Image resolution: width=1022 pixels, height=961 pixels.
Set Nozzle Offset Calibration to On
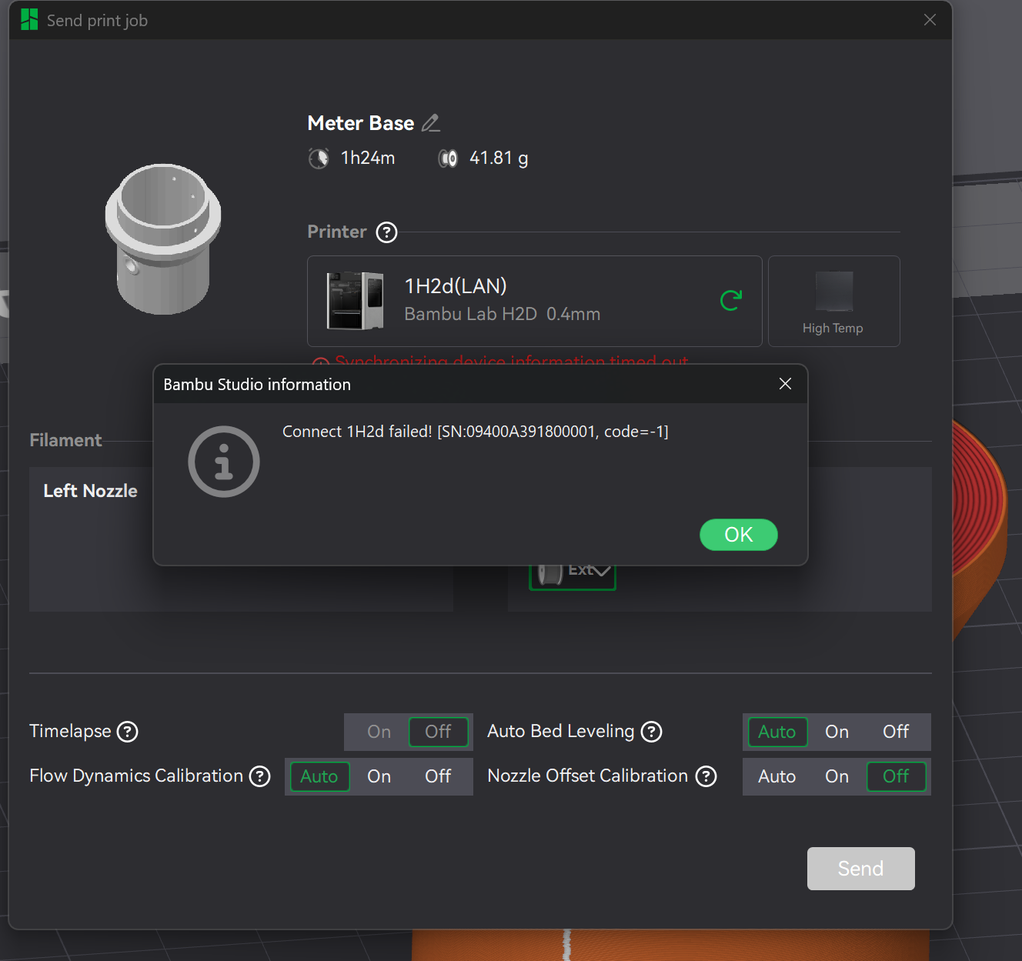pyautogui.click(x=837, y=776)
